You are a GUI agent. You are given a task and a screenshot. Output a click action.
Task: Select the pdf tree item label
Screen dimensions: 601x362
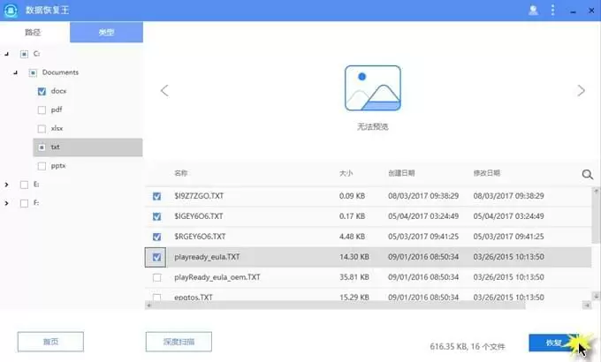(x=57, y=109)
